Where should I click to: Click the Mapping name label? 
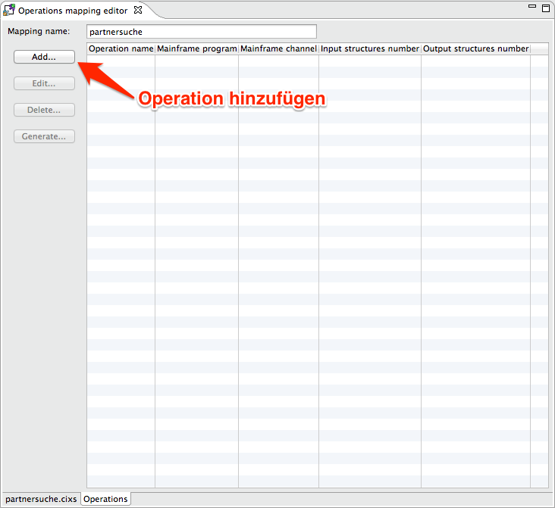coord(39,32)
